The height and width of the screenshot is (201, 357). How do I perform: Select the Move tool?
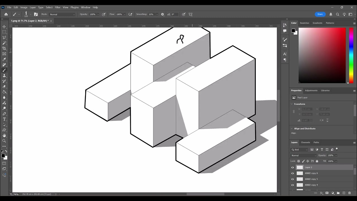[4, 27]
